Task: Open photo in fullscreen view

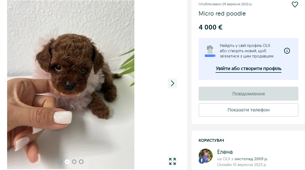Action: pyautogui.click(x=172, y=161)
